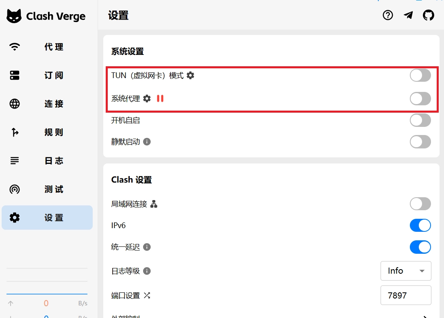Image resolution: width=444 pixels, height=318 pixels.
Task: Click info icon next to 统一延迟
Action: coord(147,247)
